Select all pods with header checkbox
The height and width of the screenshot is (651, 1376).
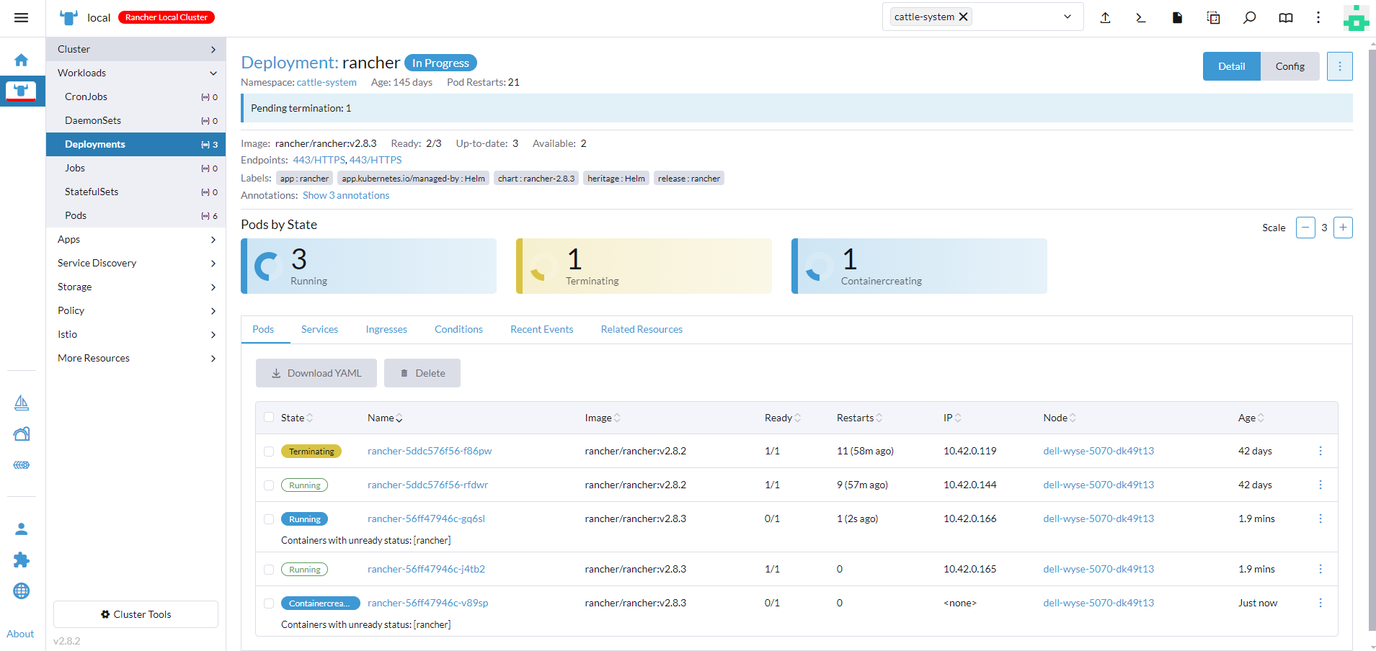pos(269,418)
